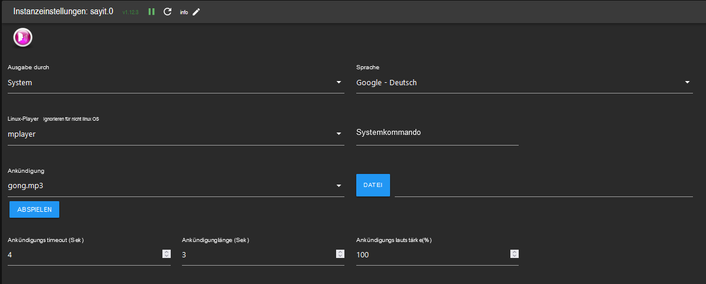Click the DATEI upload button
706x284 pixels.
tap(373, 185)
